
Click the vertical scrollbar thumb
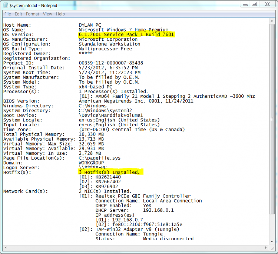click(272, 119)
